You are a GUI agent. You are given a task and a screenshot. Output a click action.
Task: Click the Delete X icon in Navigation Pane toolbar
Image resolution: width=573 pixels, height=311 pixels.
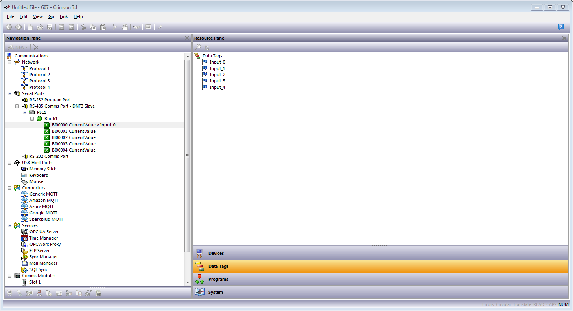[x=36, y=47]
